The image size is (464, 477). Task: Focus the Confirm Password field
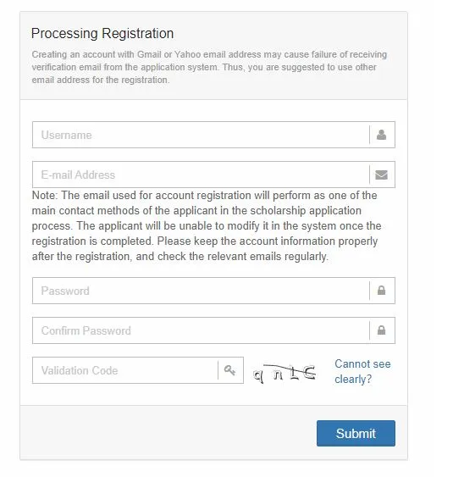coord(201,330)
